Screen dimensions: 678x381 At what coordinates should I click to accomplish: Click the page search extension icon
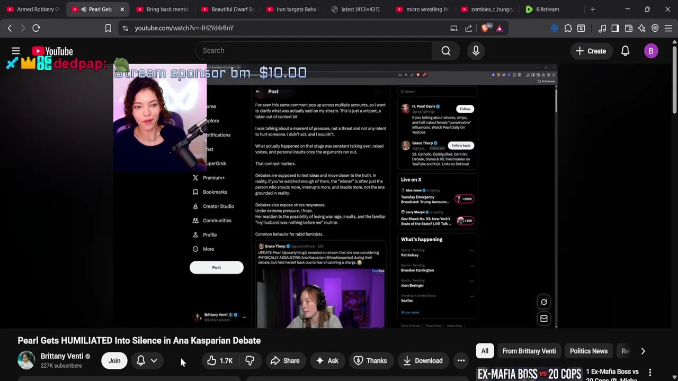tap(581, 28)
